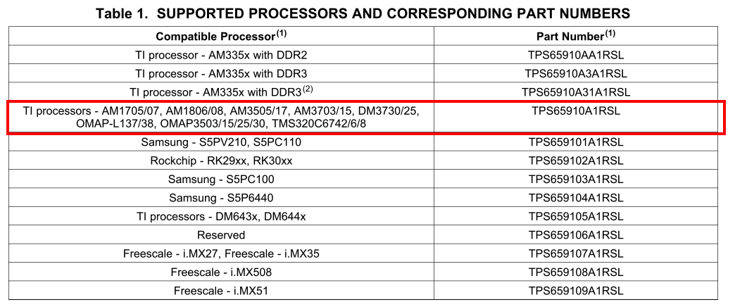Screen dimensions: 735x307
Task: Select Freescale i.MX27, i.MX35 entry
Action: click(221, 253)
